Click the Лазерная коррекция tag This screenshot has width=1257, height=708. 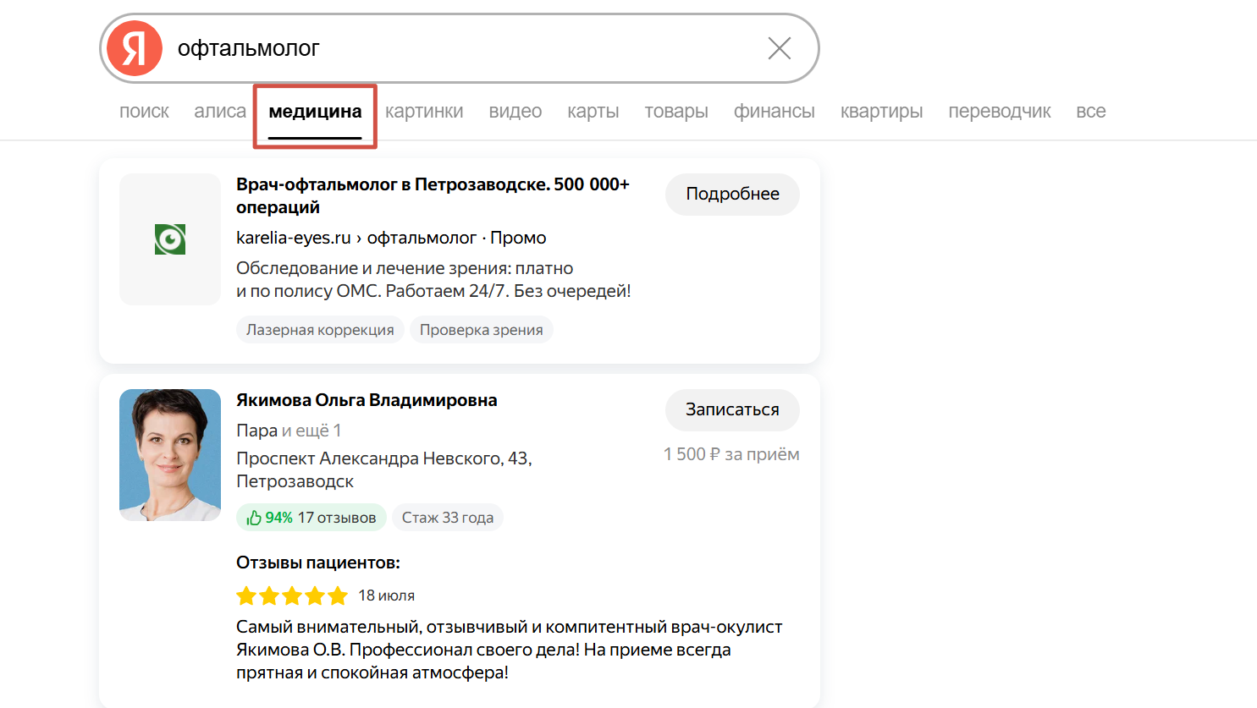coord(320,330)
